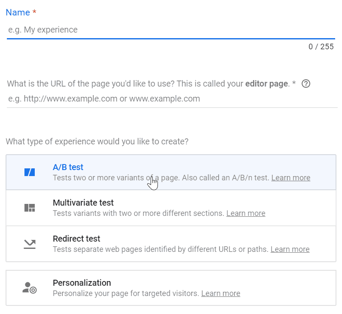Select the Personalization title
Image resolution: width=342 pixels, height=314 pixels.
click(82, 283)
